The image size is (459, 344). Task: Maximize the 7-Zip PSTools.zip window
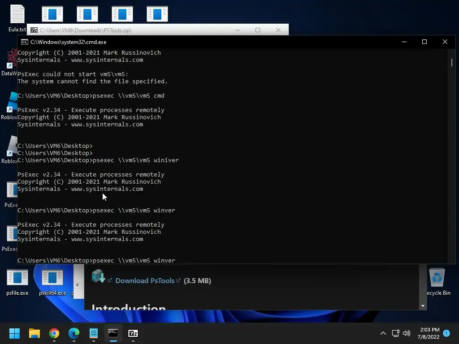point(258,30)
